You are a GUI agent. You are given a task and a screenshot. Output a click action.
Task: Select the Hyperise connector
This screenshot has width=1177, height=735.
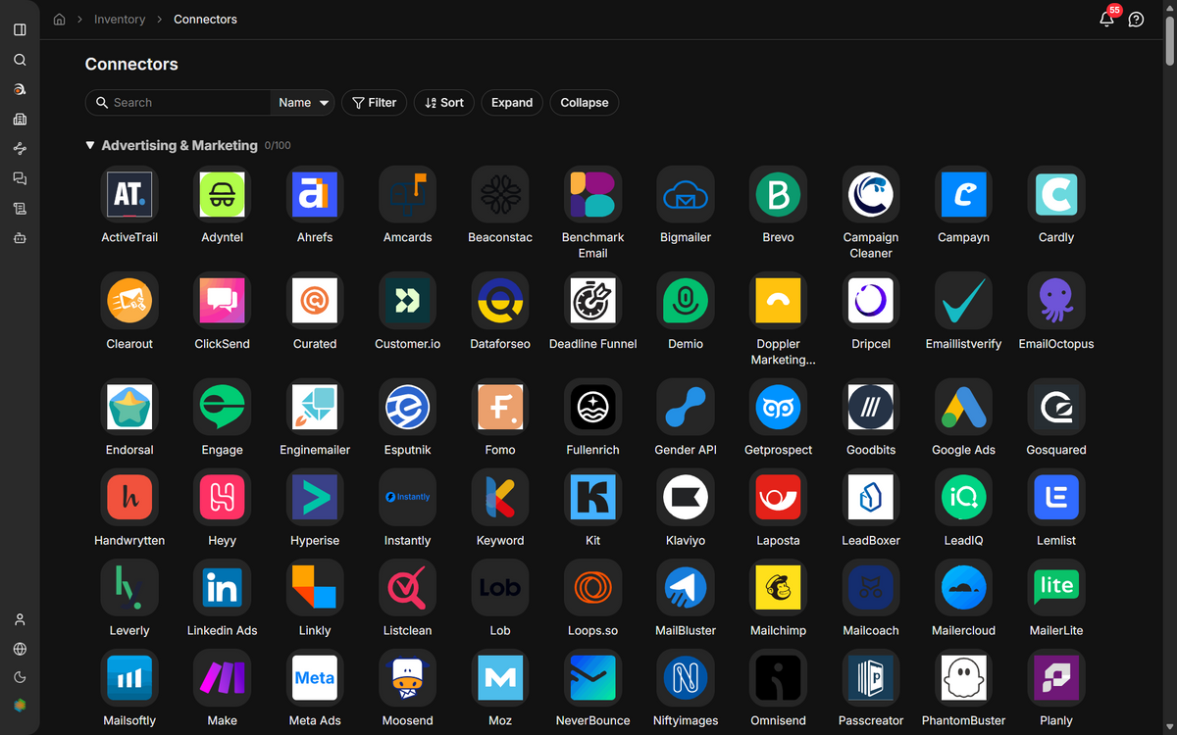coord(315,497)
